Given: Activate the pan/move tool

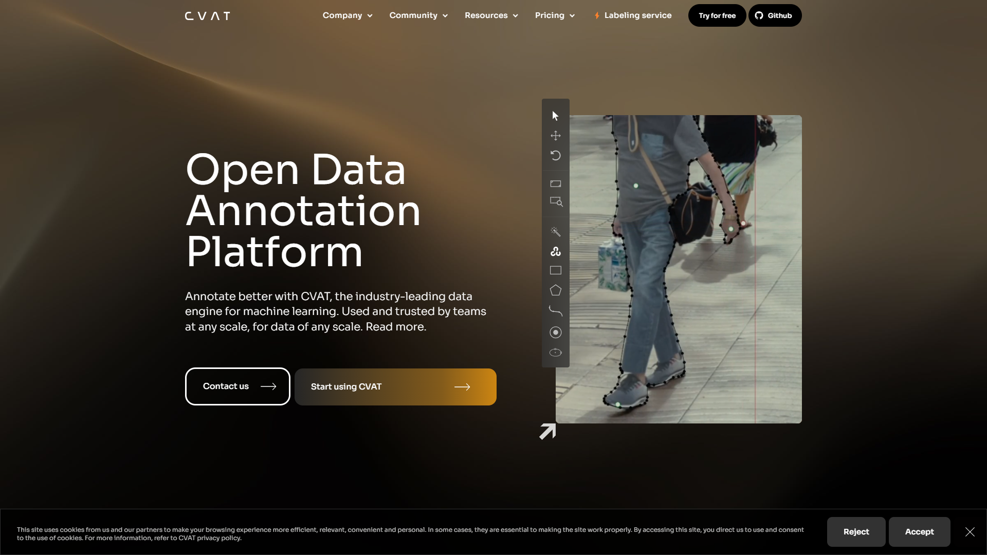Looking at the screenshot, I should (x=555, y=136).
